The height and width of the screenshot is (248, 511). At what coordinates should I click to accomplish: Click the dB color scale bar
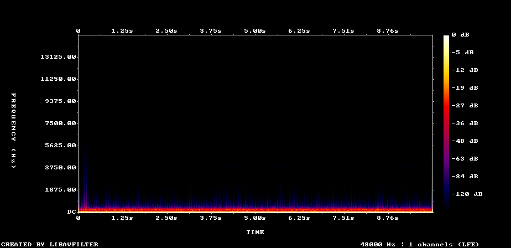(x=446, y=123)
